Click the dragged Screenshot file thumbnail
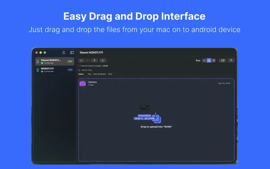The height and width of the screenshot is (169, 270). [144, 108]
